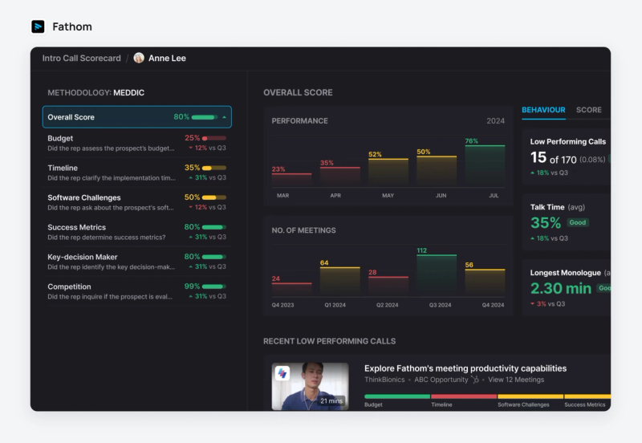This screenshot has height=443, width=642.
Task: Click the Q3 2024 meetings bar showing 112
Action: 437,275
